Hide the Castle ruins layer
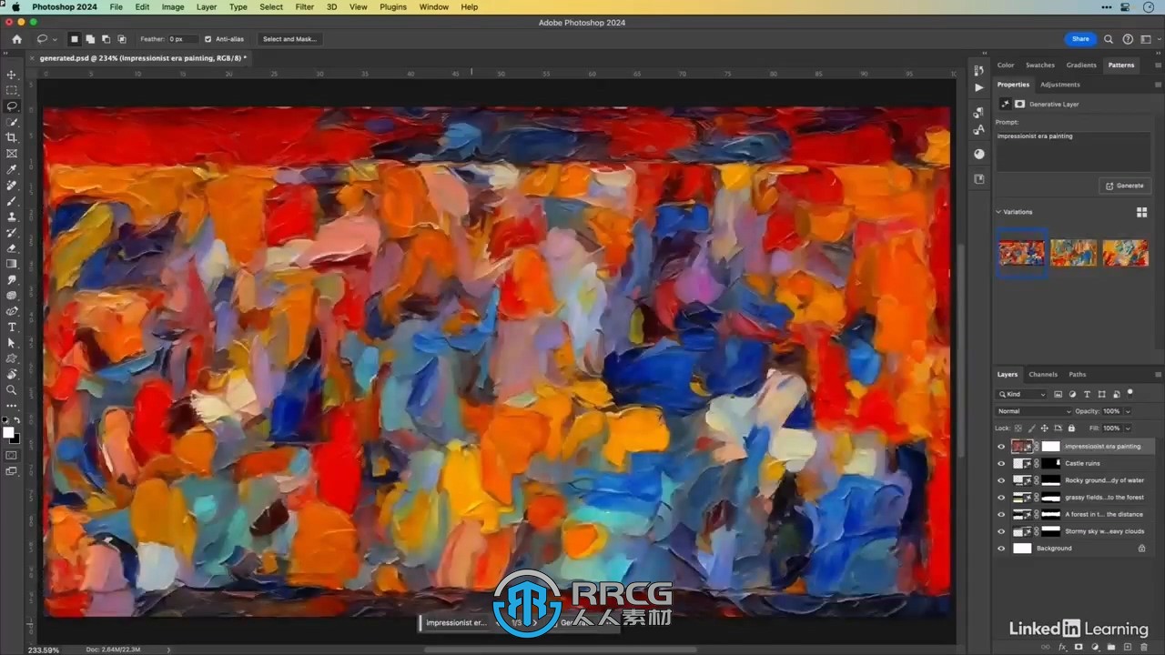 (x=1001, y=463)
